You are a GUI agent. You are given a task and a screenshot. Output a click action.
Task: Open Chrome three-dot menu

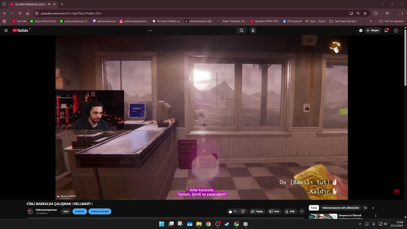pos(402,13)
